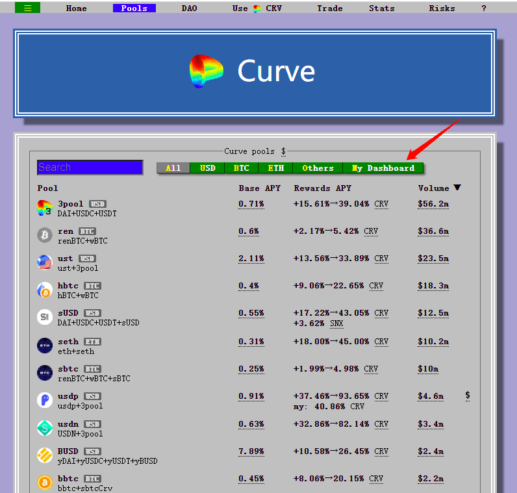Click the 3pool rainbow pool icon

coord(45,208)
